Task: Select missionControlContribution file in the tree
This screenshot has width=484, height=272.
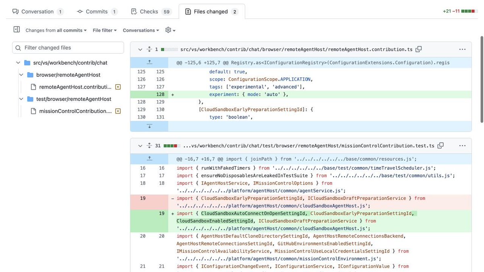Action: [x=75, y=111]
